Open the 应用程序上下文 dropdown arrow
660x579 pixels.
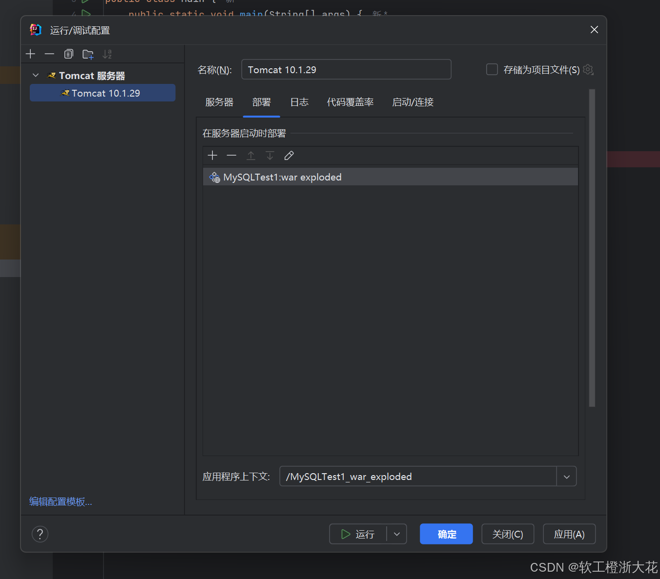coord(567,477)
